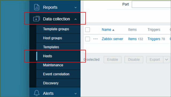Image resolution: width=171 pixels, height=97 pixels.
Task: Click the Data collection download icon
Action: click(x=37, y=19)
